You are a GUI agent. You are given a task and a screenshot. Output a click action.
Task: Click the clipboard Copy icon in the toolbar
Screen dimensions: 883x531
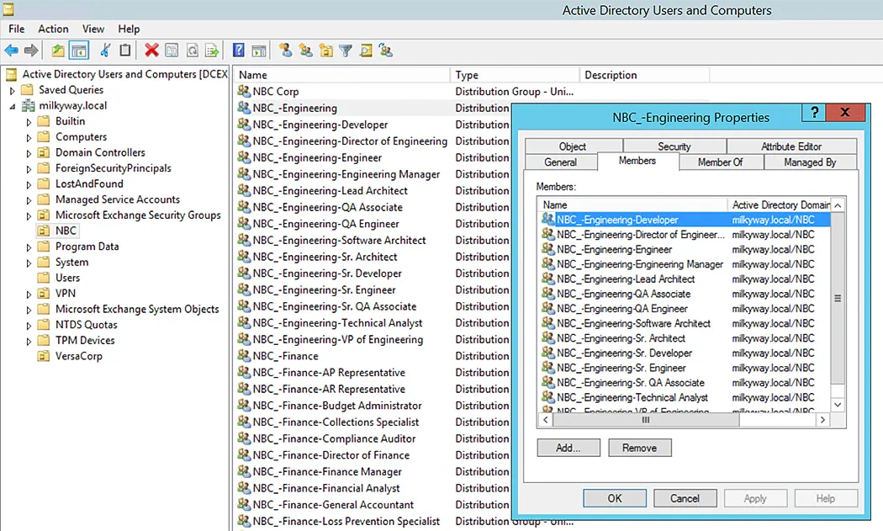[x=125, y=50]
